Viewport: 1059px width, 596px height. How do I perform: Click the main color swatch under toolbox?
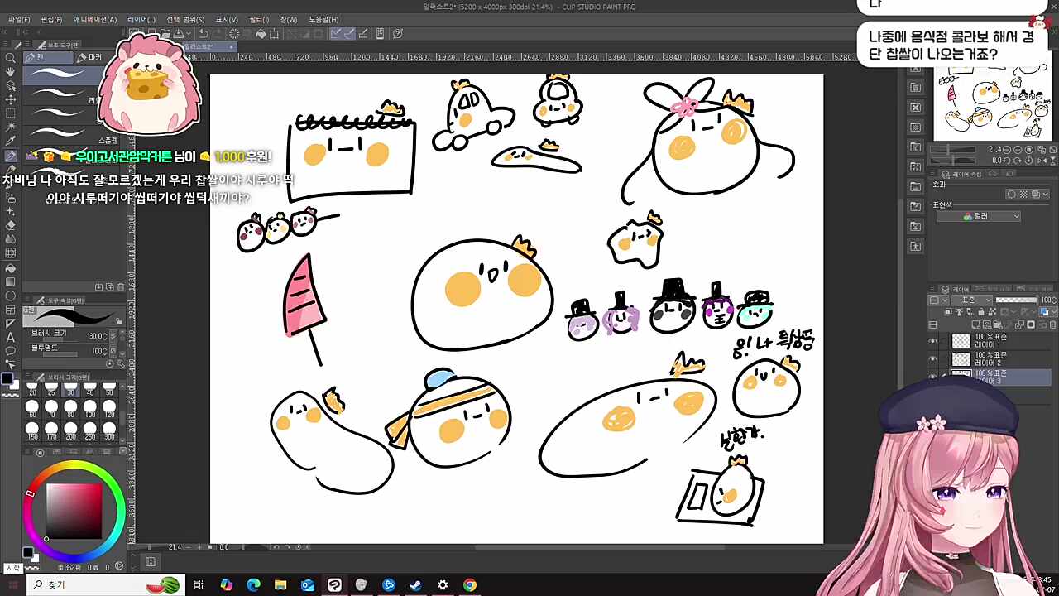(x=7, y=378)
